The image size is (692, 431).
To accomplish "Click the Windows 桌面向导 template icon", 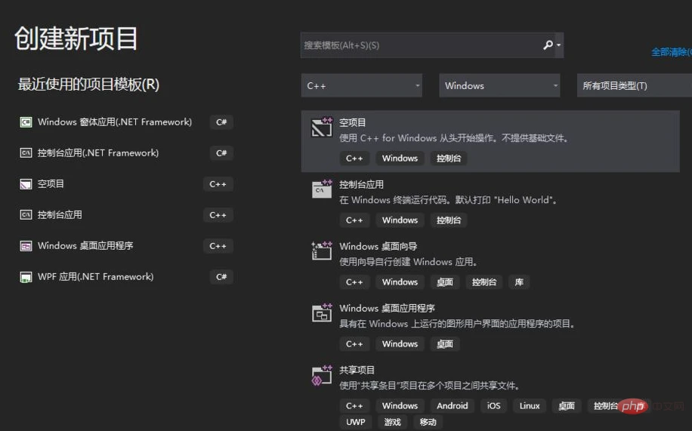I will coord(322,251).
